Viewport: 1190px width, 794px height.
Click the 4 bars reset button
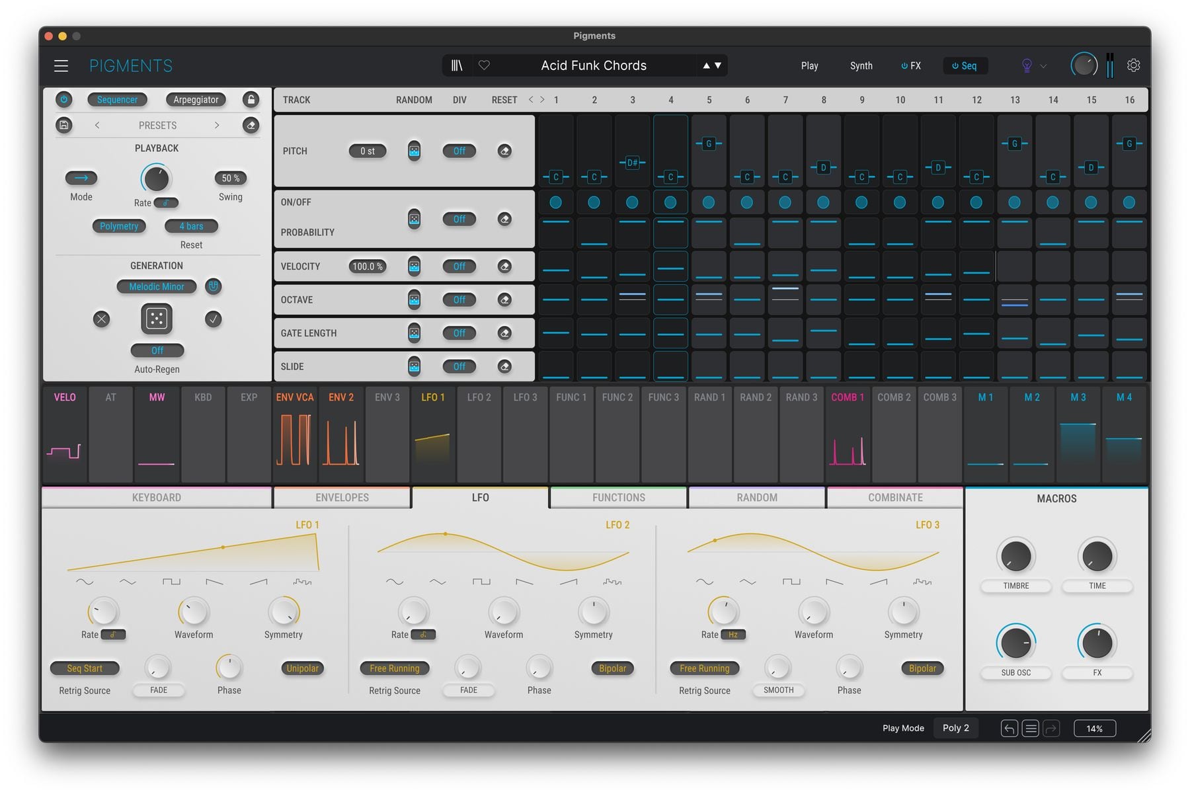190,226
